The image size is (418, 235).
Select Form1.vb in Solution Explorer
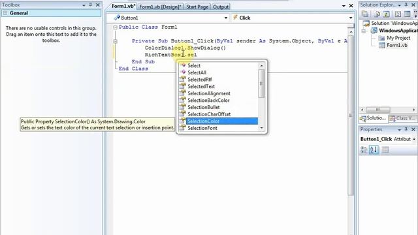pyautogui.click(x=397, y=45)
